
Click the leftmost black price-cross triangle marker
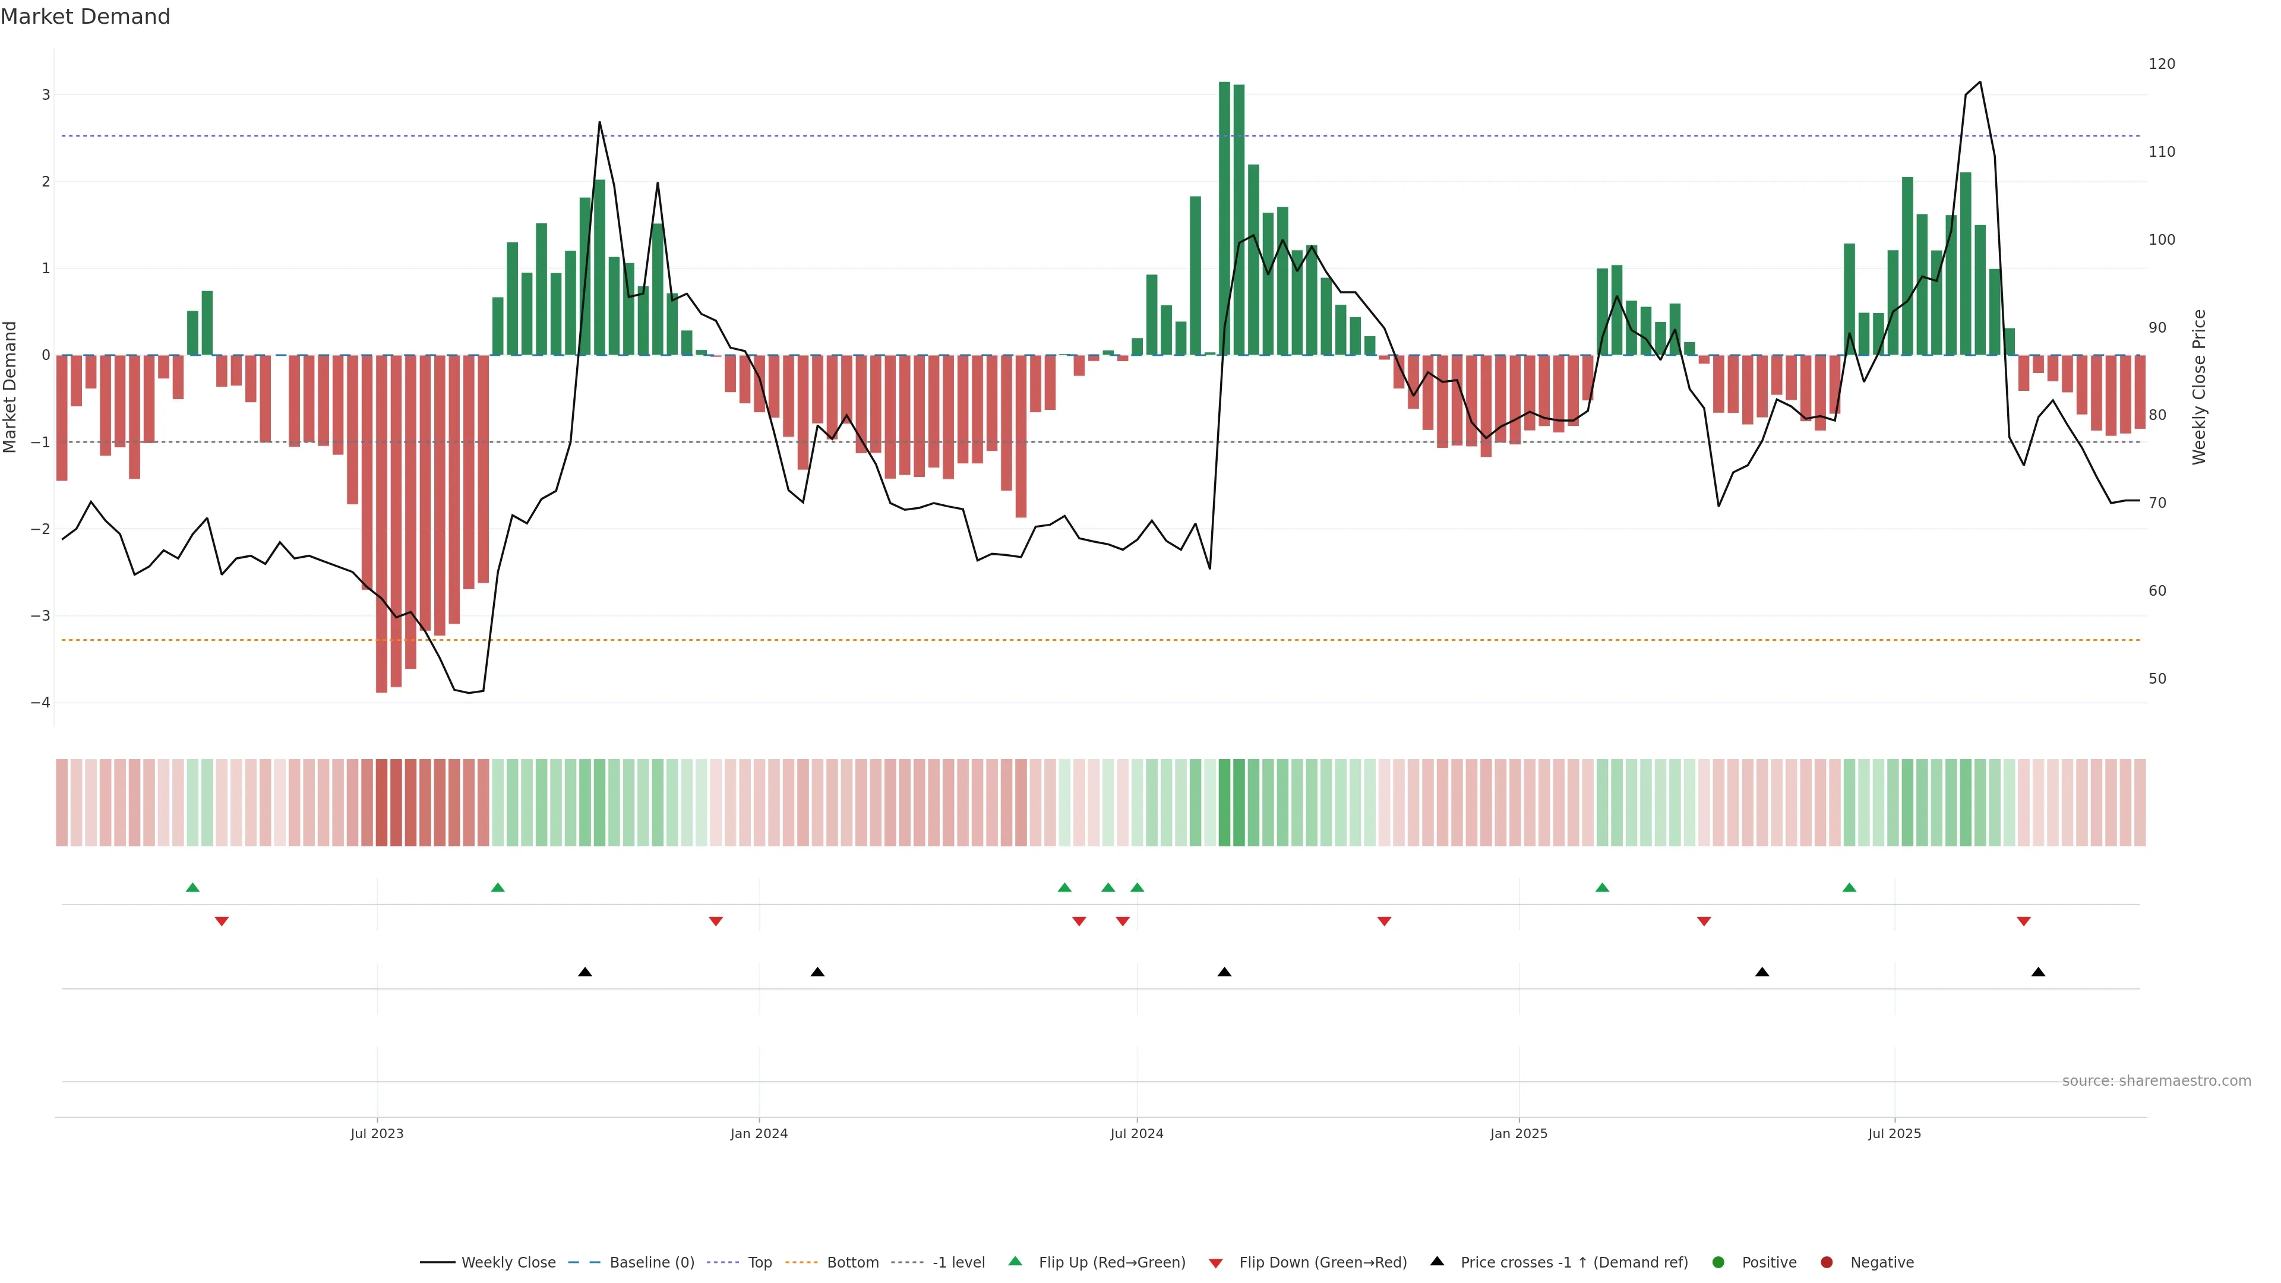click(x=585, y=972)
